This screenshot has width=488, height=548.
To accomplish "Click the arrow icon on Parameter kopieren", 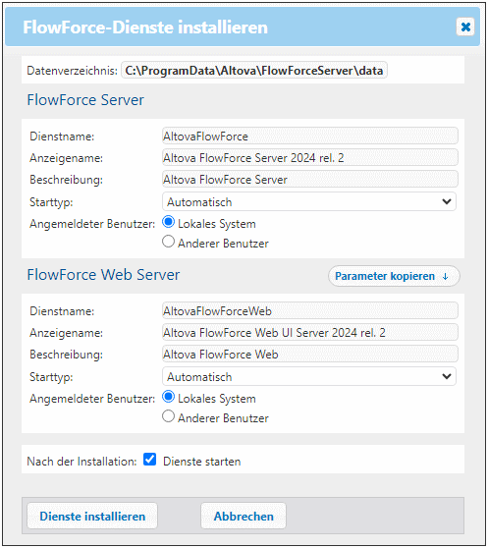I will 445,276.
